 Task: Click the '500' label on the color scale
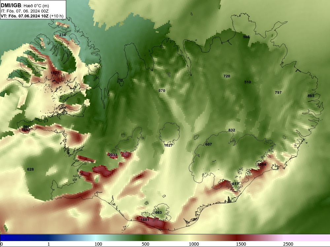(146, 244)
